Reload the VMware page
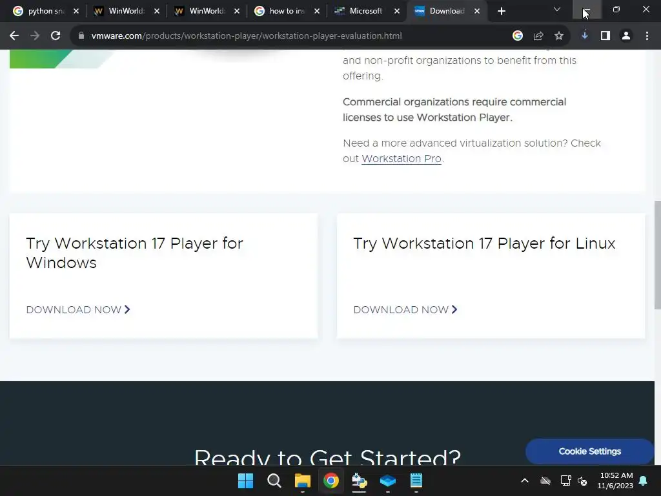661x496 pixels. click(x=56, y=36)
